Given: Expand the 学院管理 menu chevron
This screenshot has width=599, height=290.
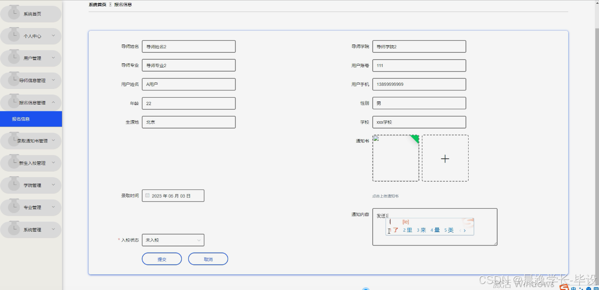Looking at the screenshot, I should coord(53,185).
